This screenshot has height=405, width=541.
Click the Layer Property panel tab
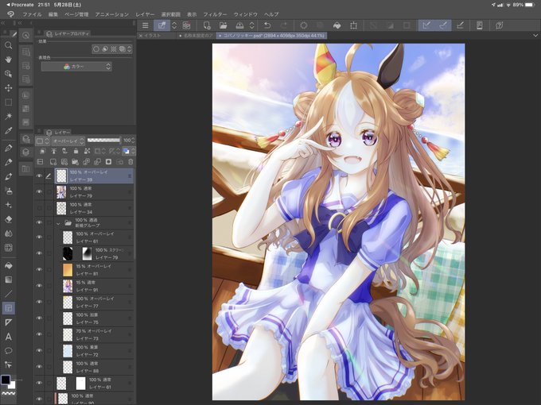(68, 33)
